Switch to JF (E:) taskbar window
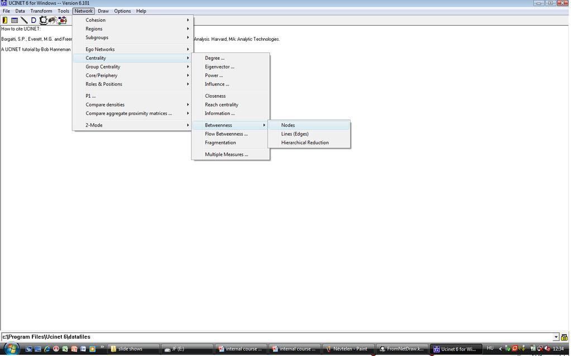 point(187,349)
